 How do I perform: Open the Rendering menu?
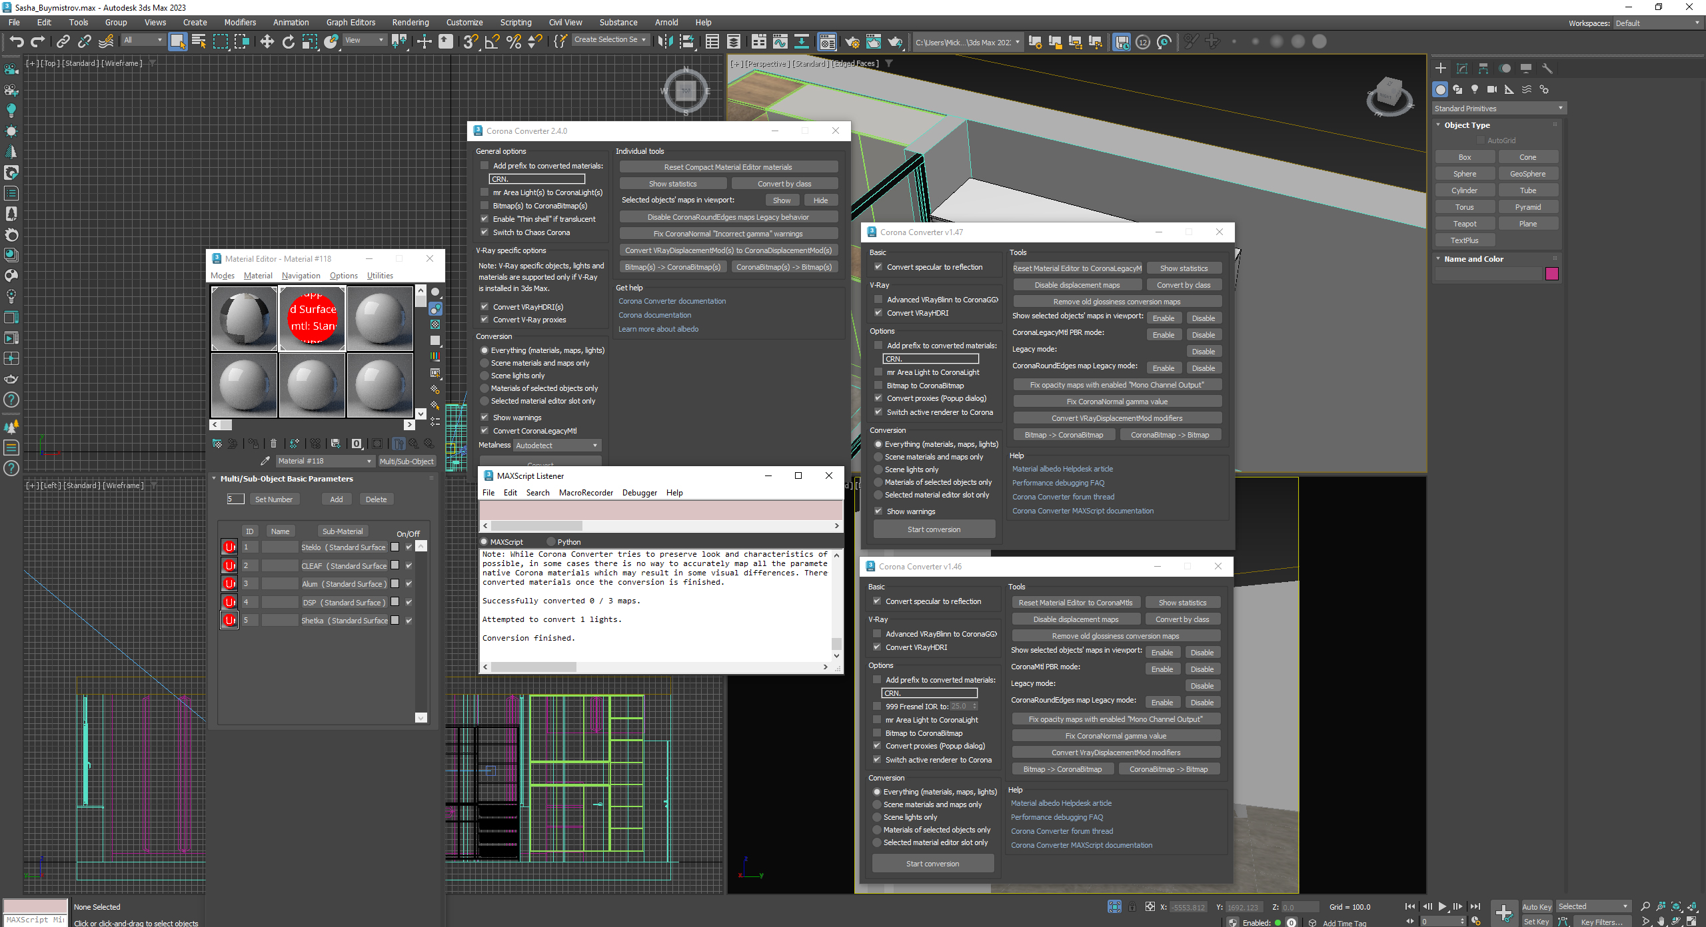(411, 23)
